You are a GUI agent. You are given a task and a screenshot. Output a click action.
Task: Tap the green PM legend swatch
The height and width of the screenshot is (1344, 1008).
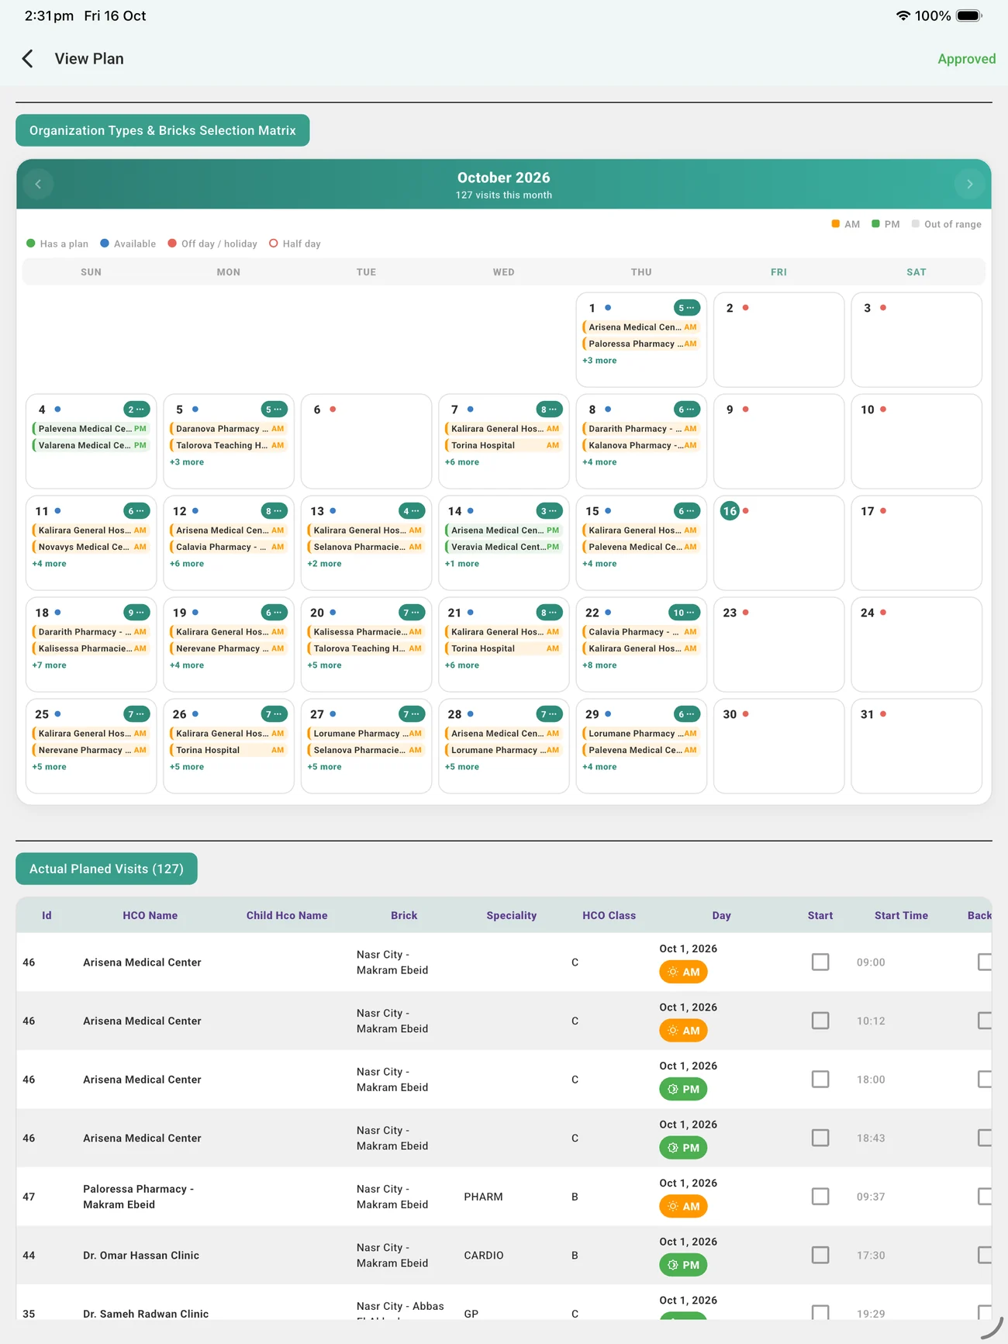875,224
